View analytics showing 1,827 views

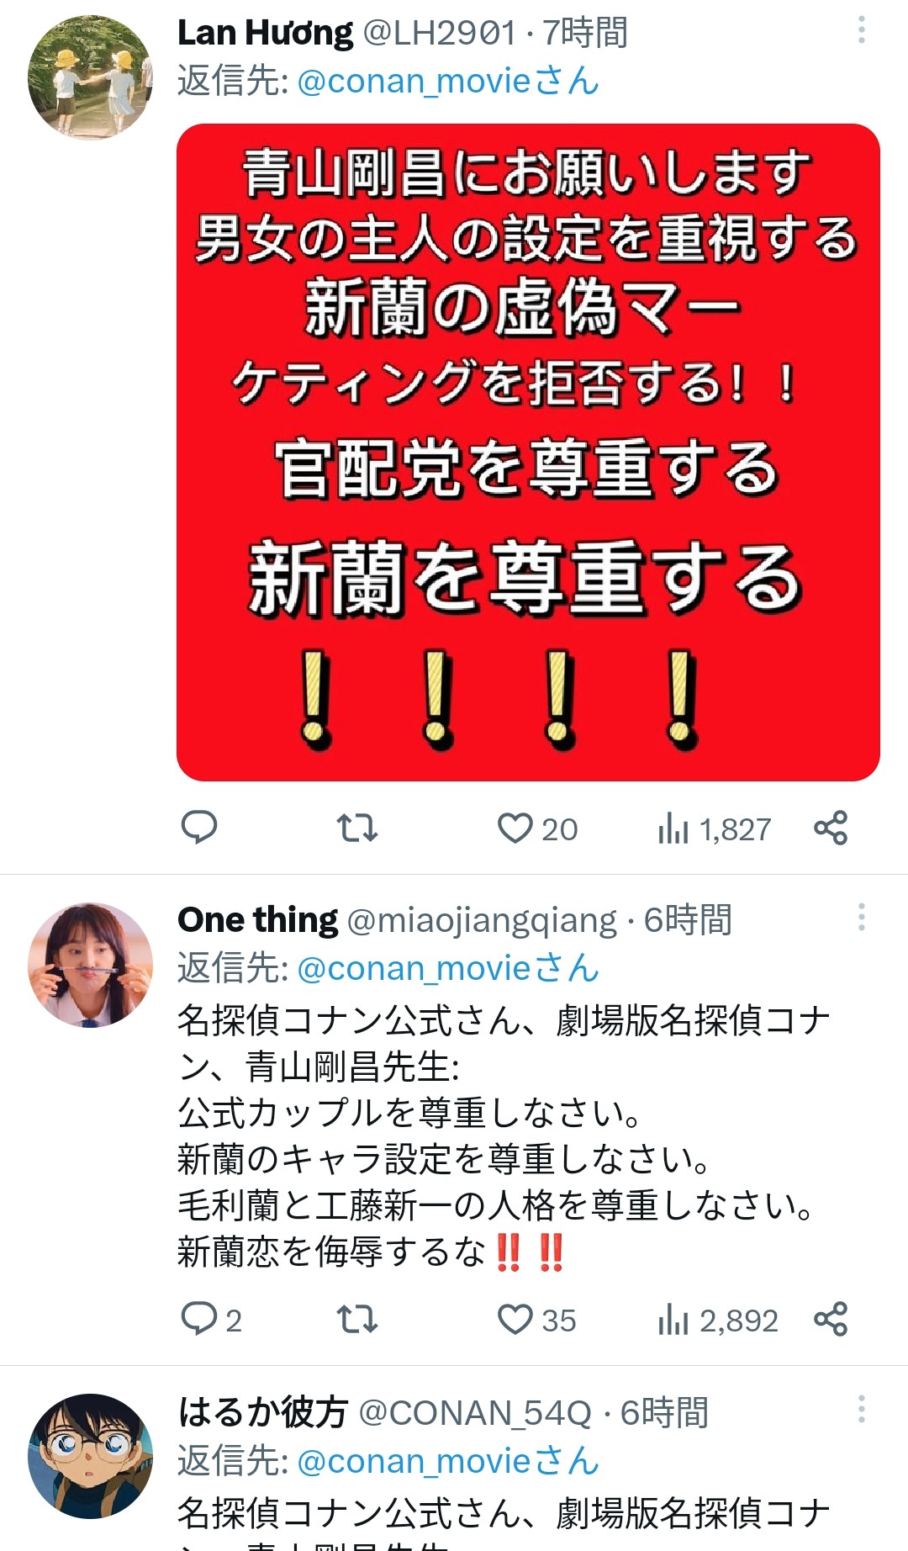(714, 829)
